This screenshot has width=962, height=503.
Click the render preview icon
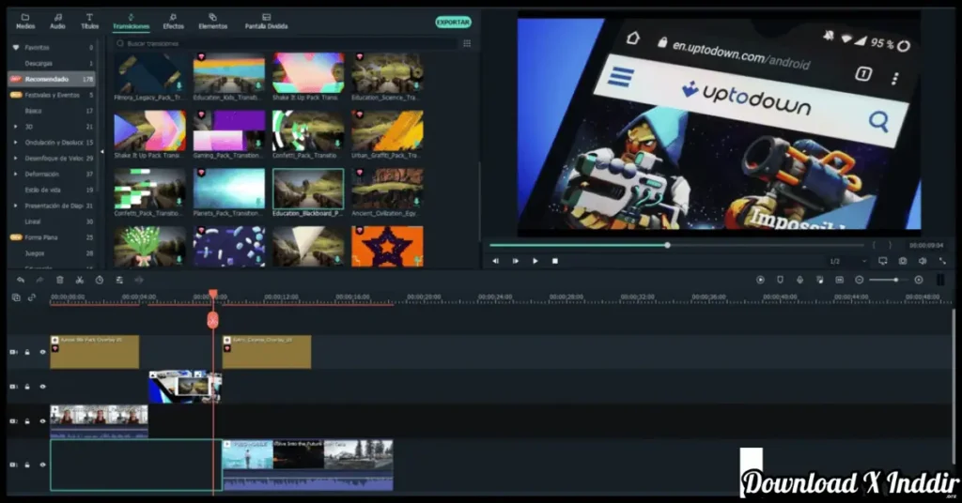tap(760, 280)
